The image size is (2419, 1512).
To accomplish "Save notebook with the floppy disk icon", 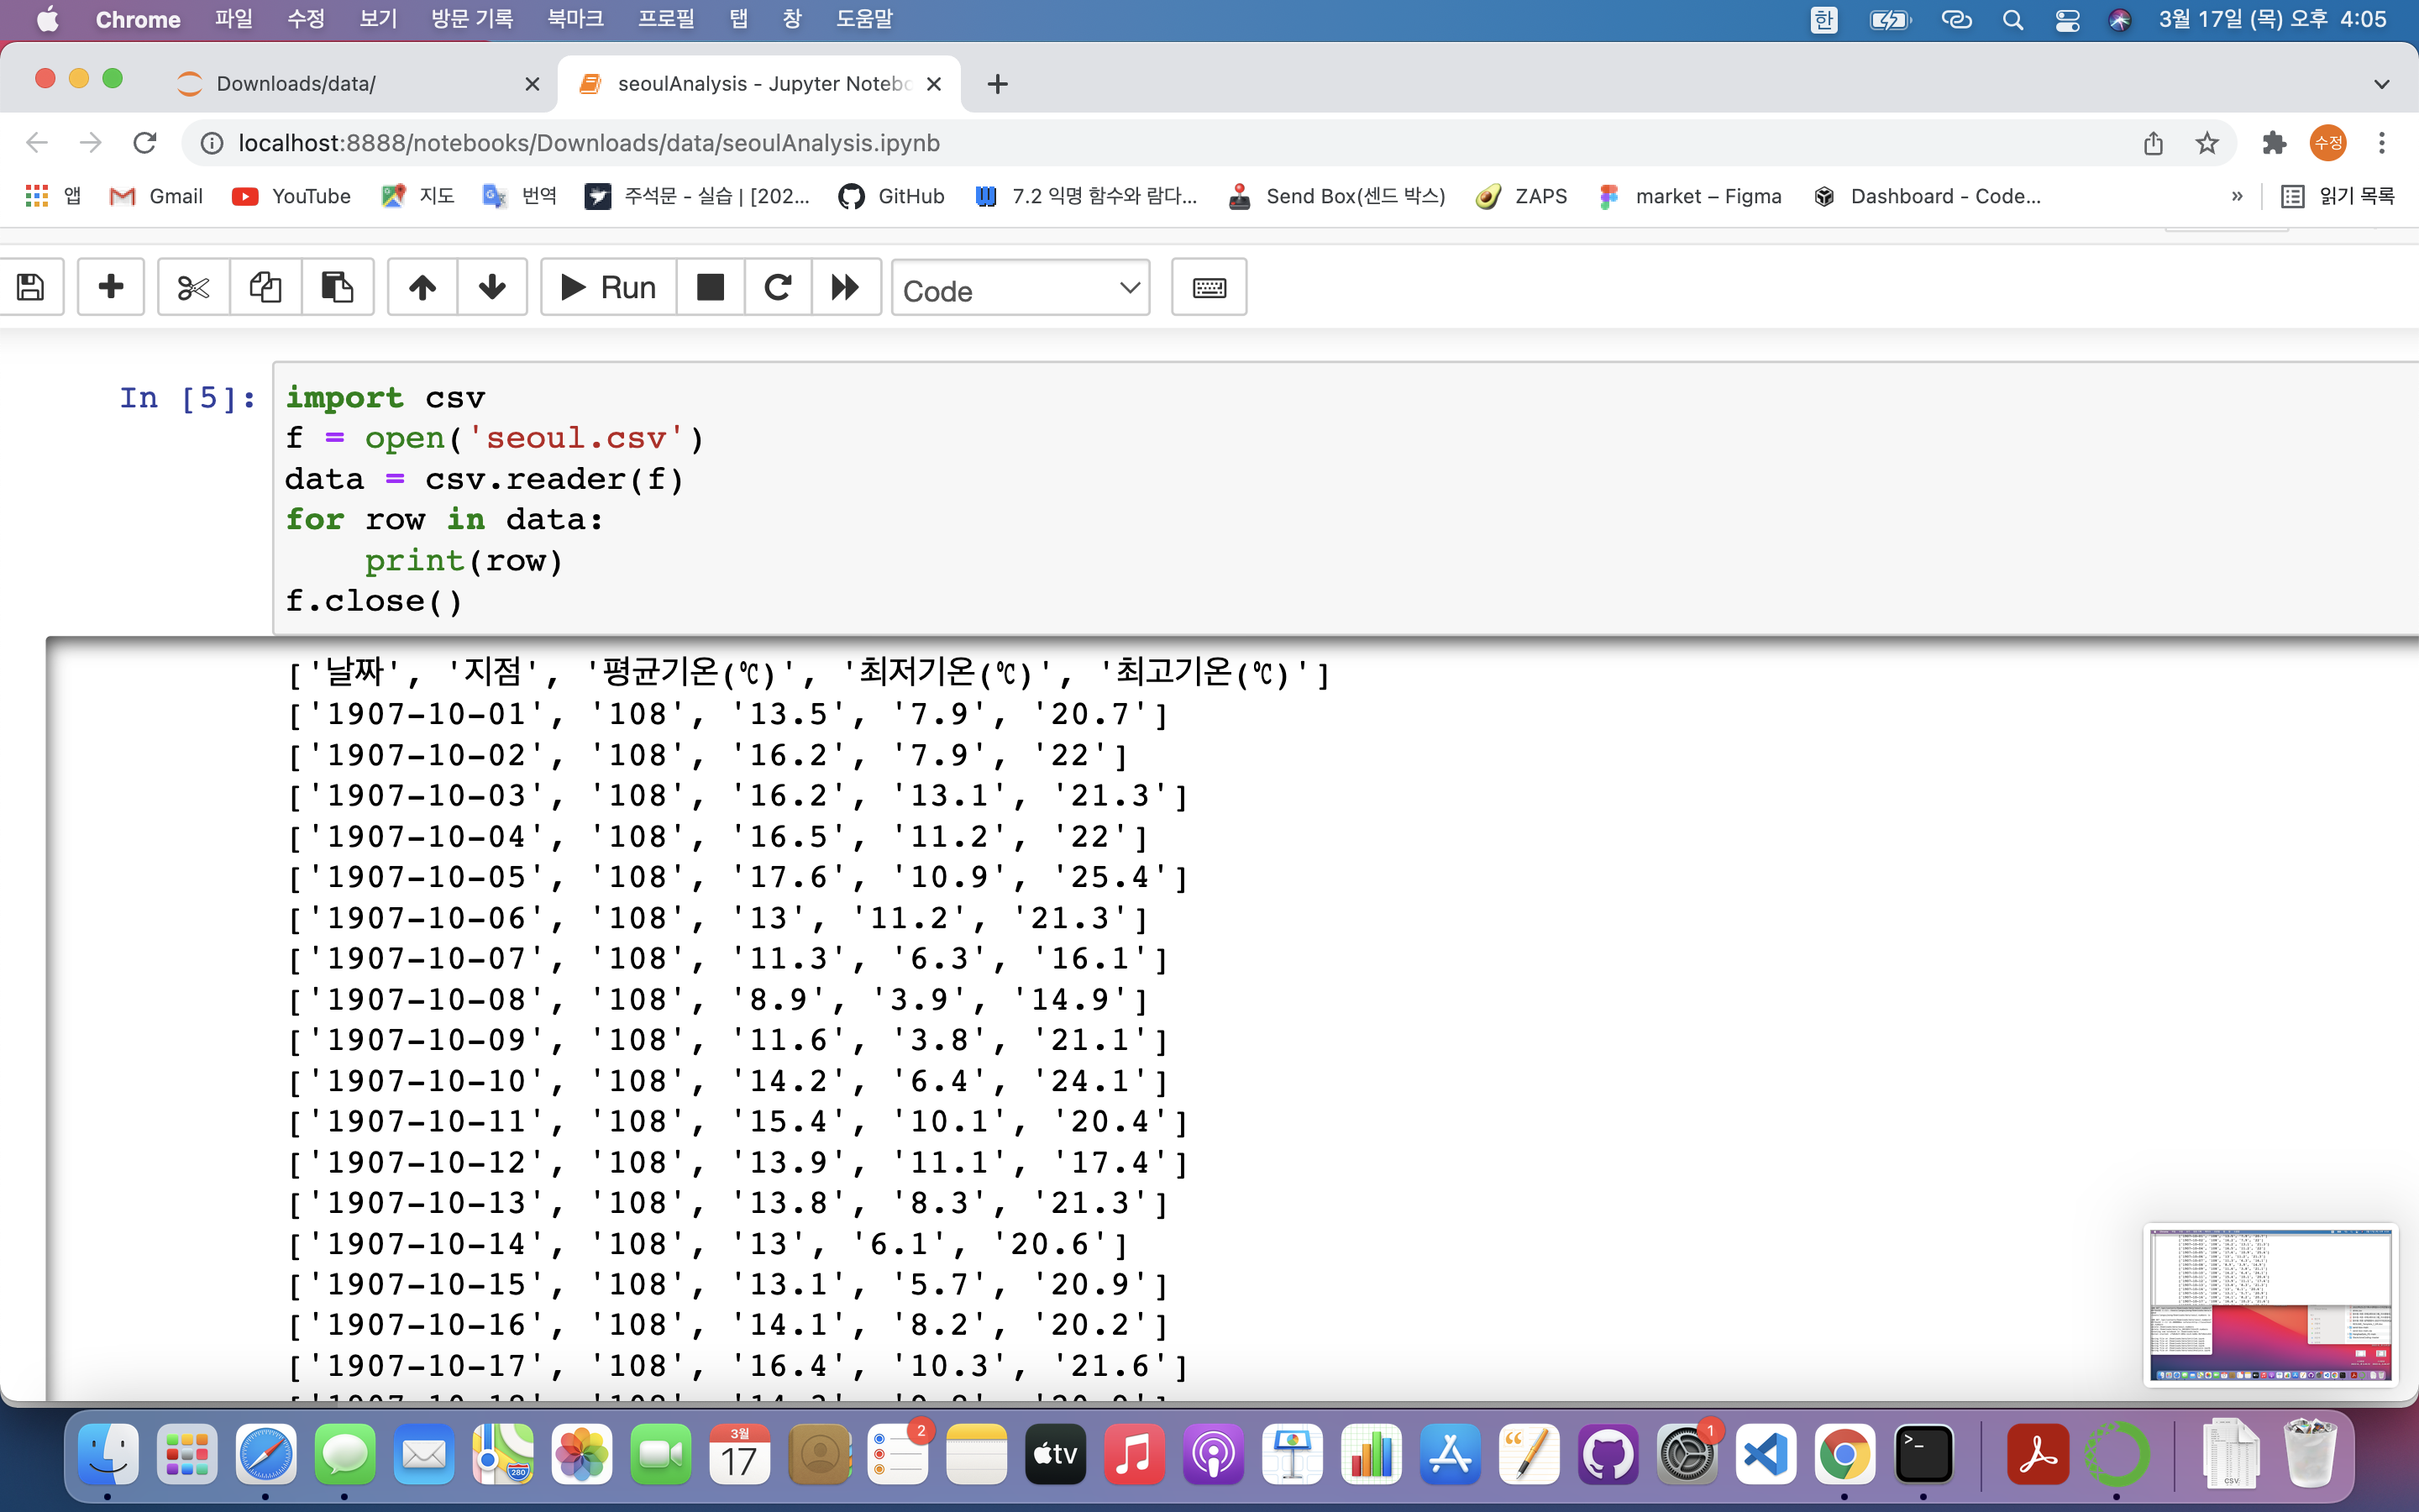I will click(x=31, y=288).
